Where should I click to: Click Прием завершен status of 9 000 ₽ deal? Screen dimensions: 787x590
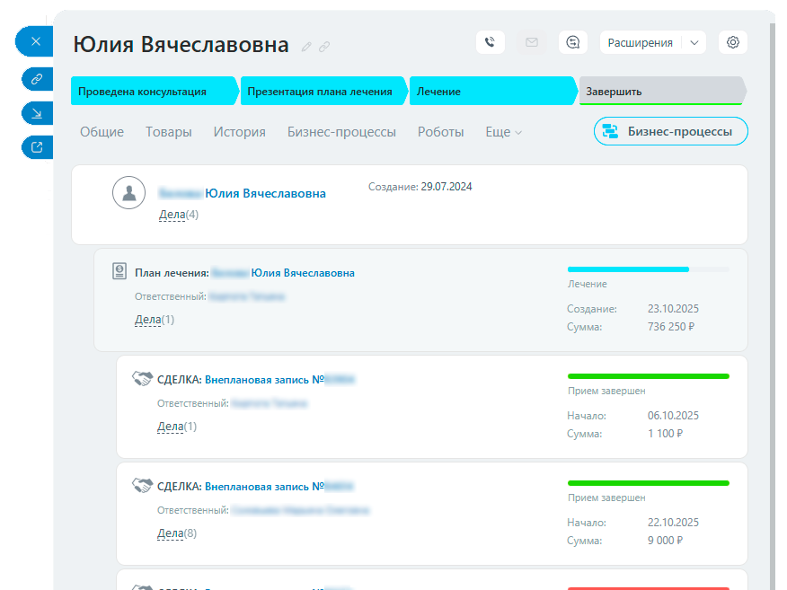pyautogui.click(x=606, y=498)
